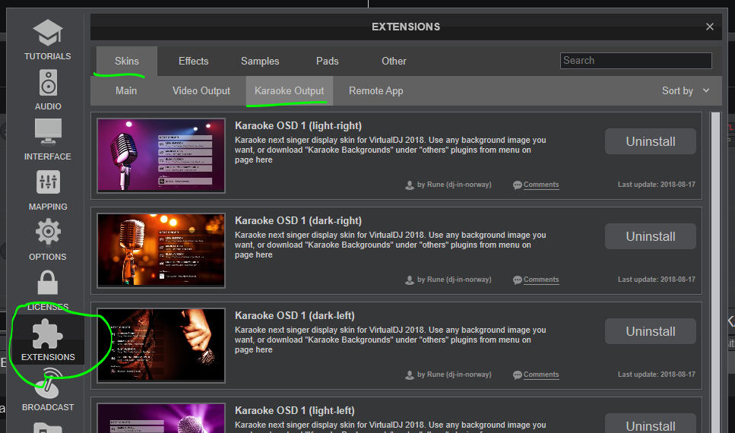
Task: Click author Rune on dark-left skin
Action: click(x=455, y=375)
